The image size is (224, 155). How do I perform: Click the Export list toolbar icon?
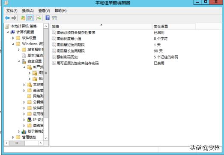point(39,18)
